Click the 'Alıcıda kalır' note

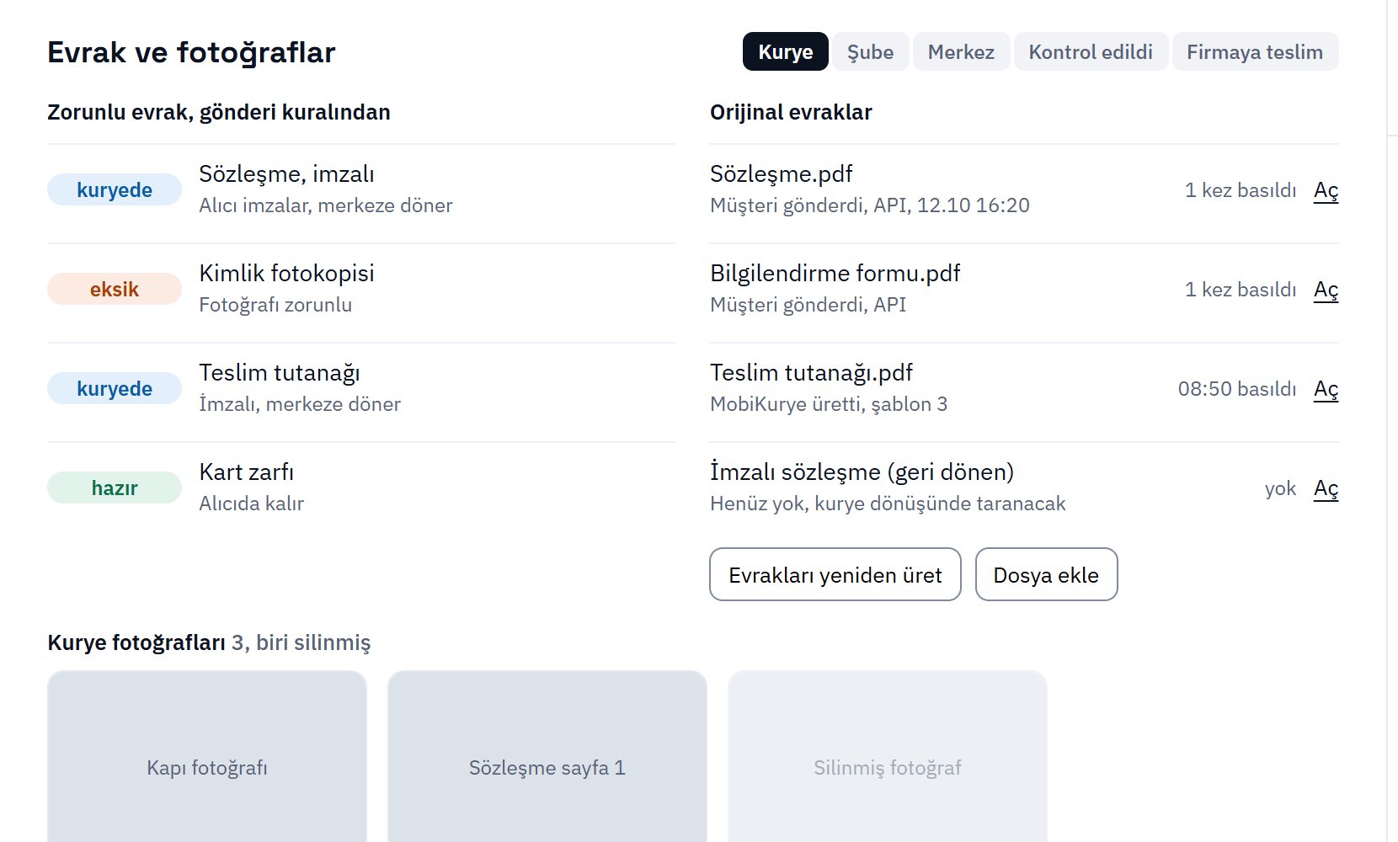coord(251,504)
